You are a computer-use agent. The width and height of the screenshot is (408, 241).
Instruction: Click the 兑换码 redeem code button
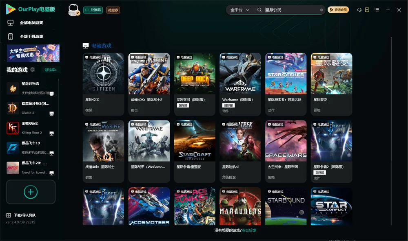click(x=93, y=10)
